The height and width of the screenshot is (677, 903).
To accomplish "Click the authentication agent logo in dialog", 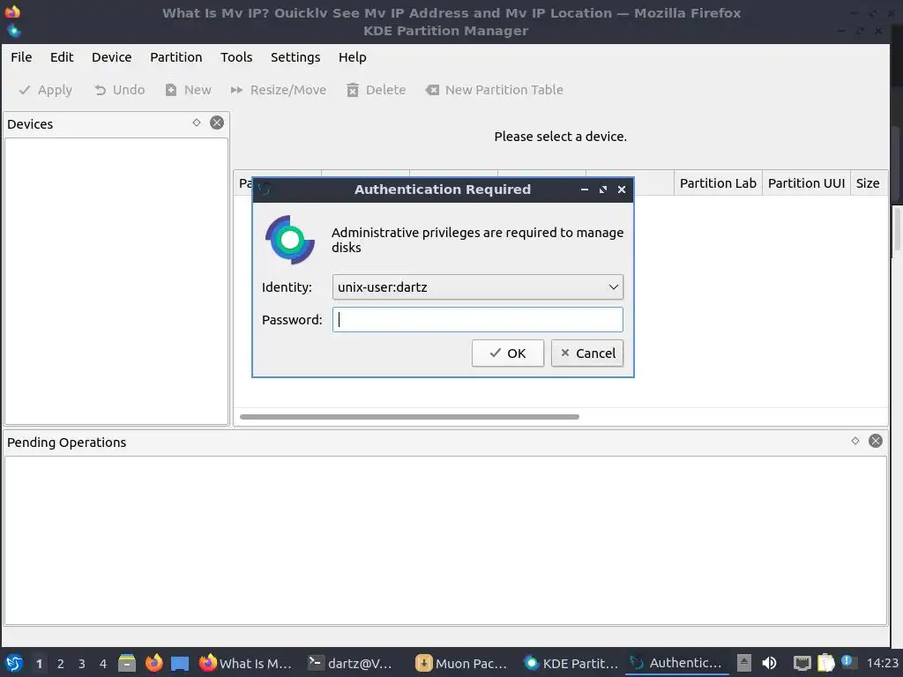I will (289, 240).
